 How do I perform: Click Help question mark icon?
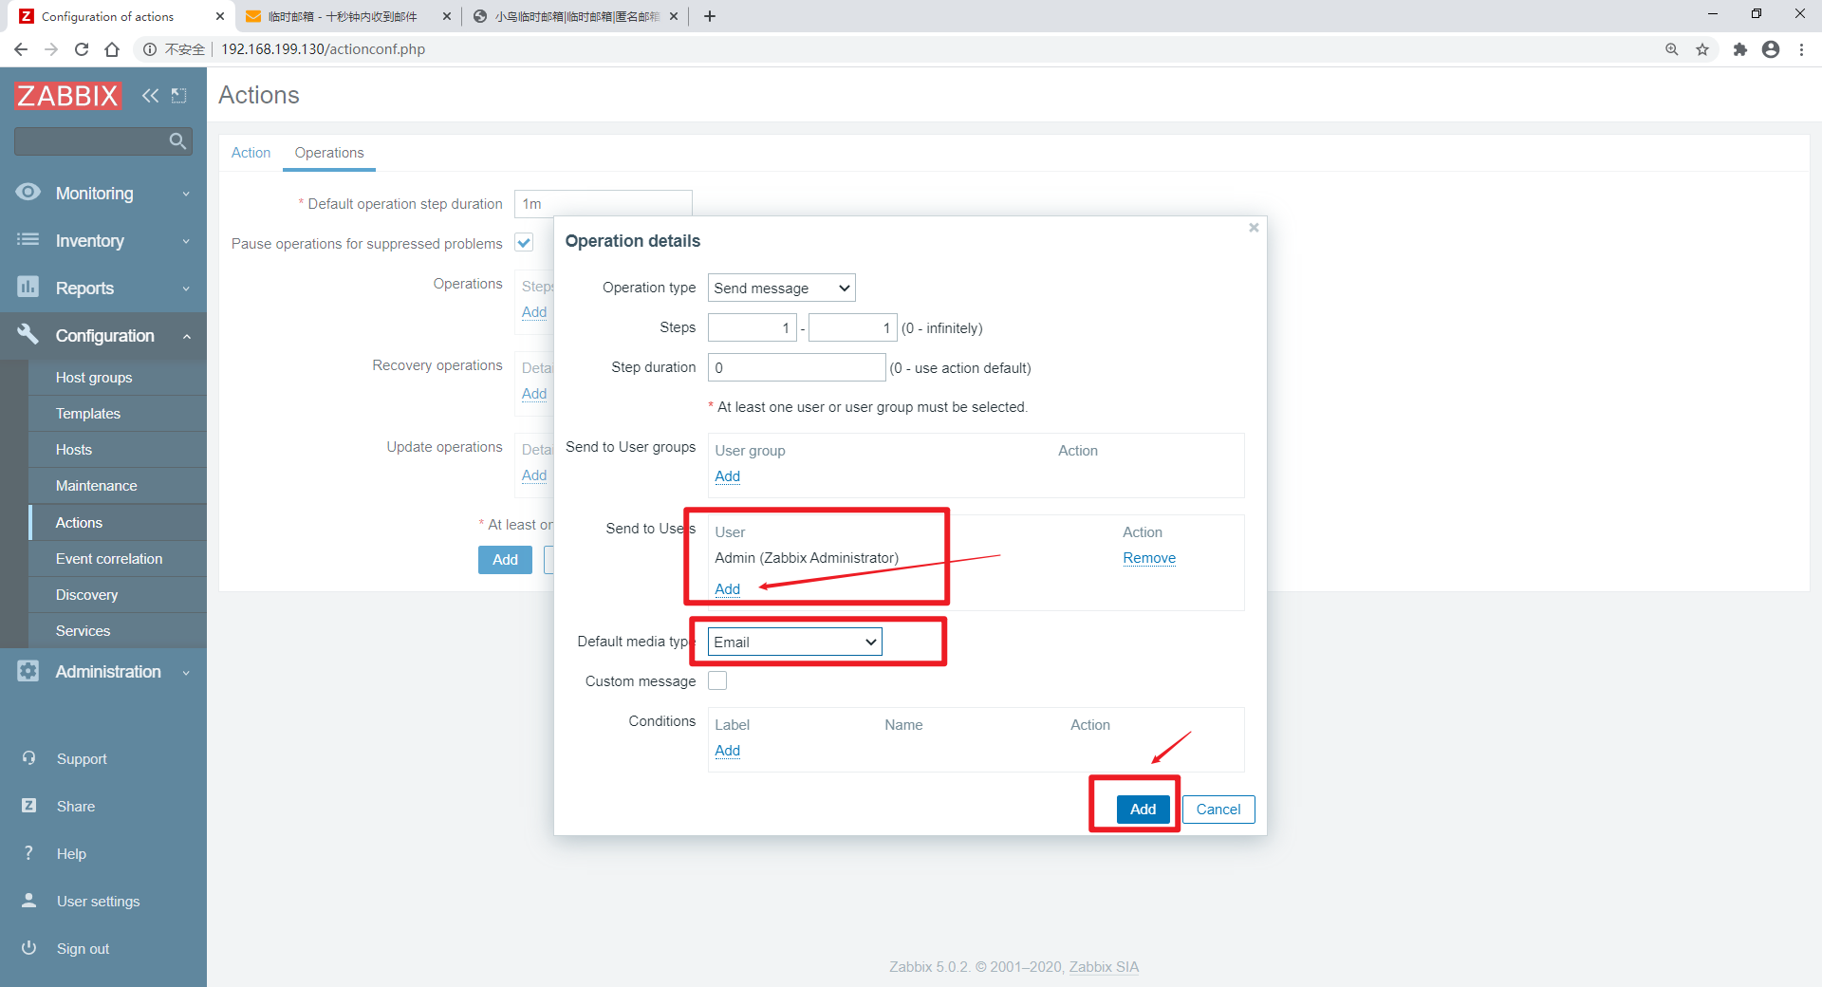pyautogui.click(x=29, y=853)
